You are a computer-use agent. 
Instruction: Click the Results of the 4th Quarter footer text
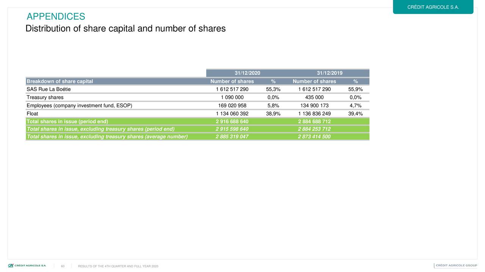click(x=118, y=267)
